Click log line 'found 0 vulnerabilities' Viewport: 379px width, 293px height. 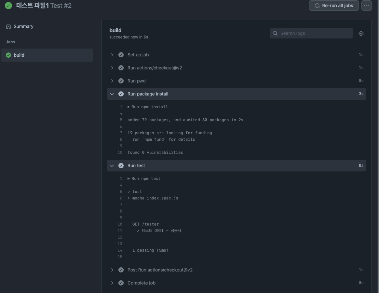point(155,153)
